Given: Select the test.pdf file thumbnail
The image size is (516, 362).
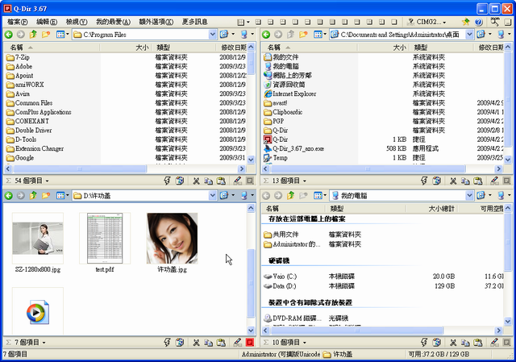Looking at the screenshot, I should (105, 240).
